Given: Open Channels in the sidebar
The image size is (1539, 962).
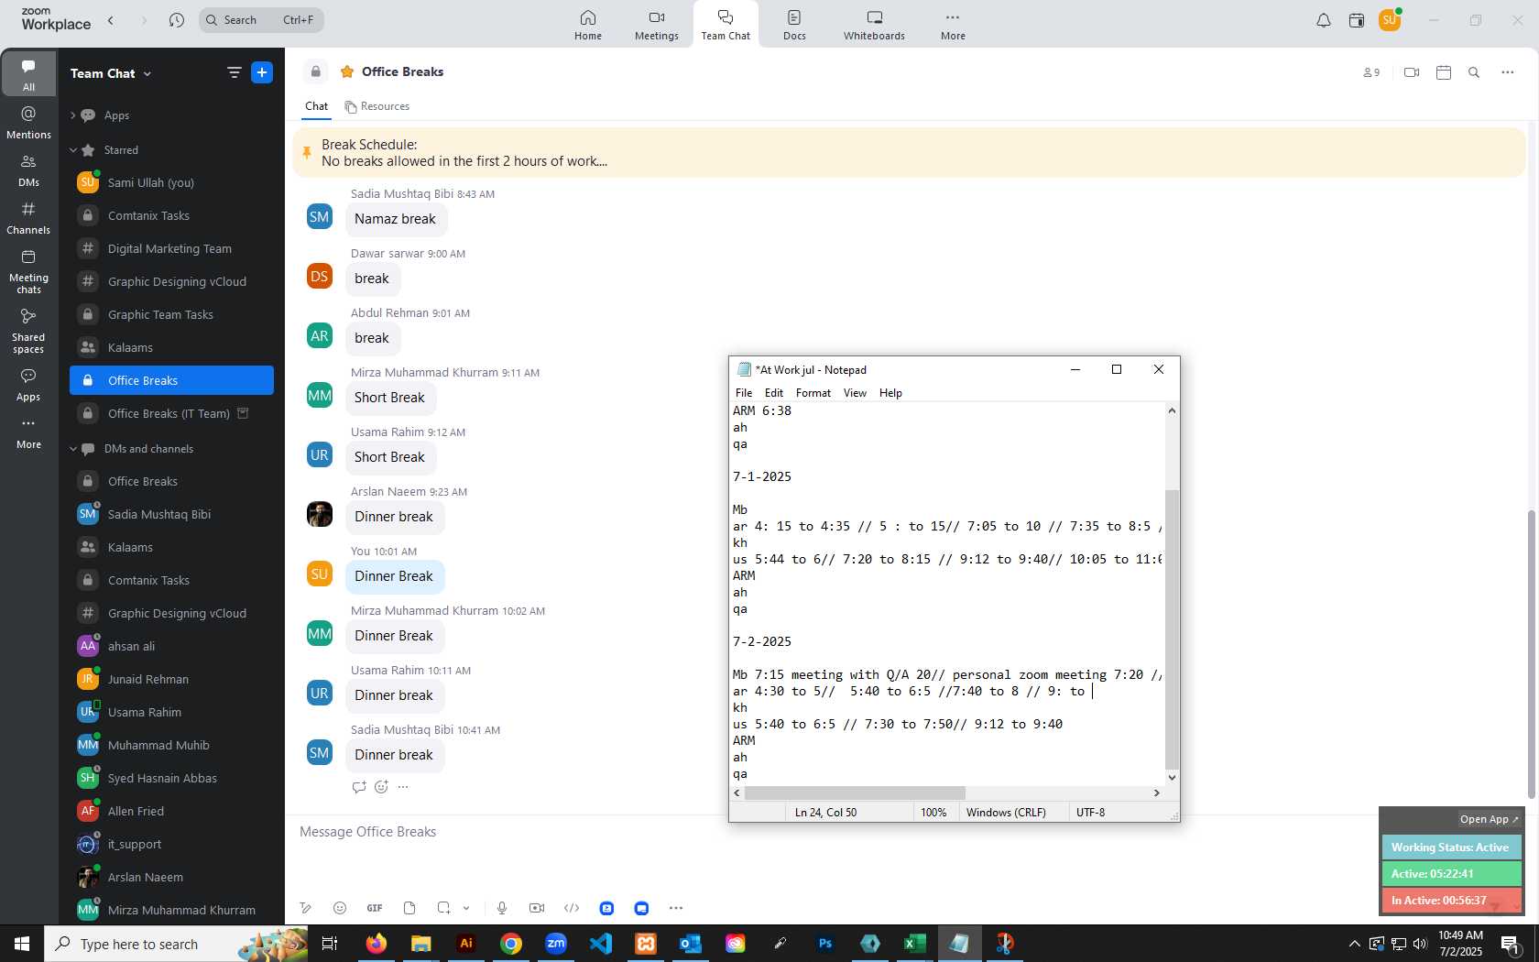Looking at the screenshot, I should point(28,218).
